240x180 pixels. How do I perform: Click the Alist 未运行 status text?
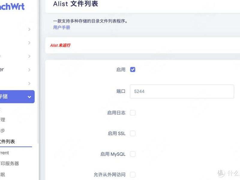coord(60,45)
